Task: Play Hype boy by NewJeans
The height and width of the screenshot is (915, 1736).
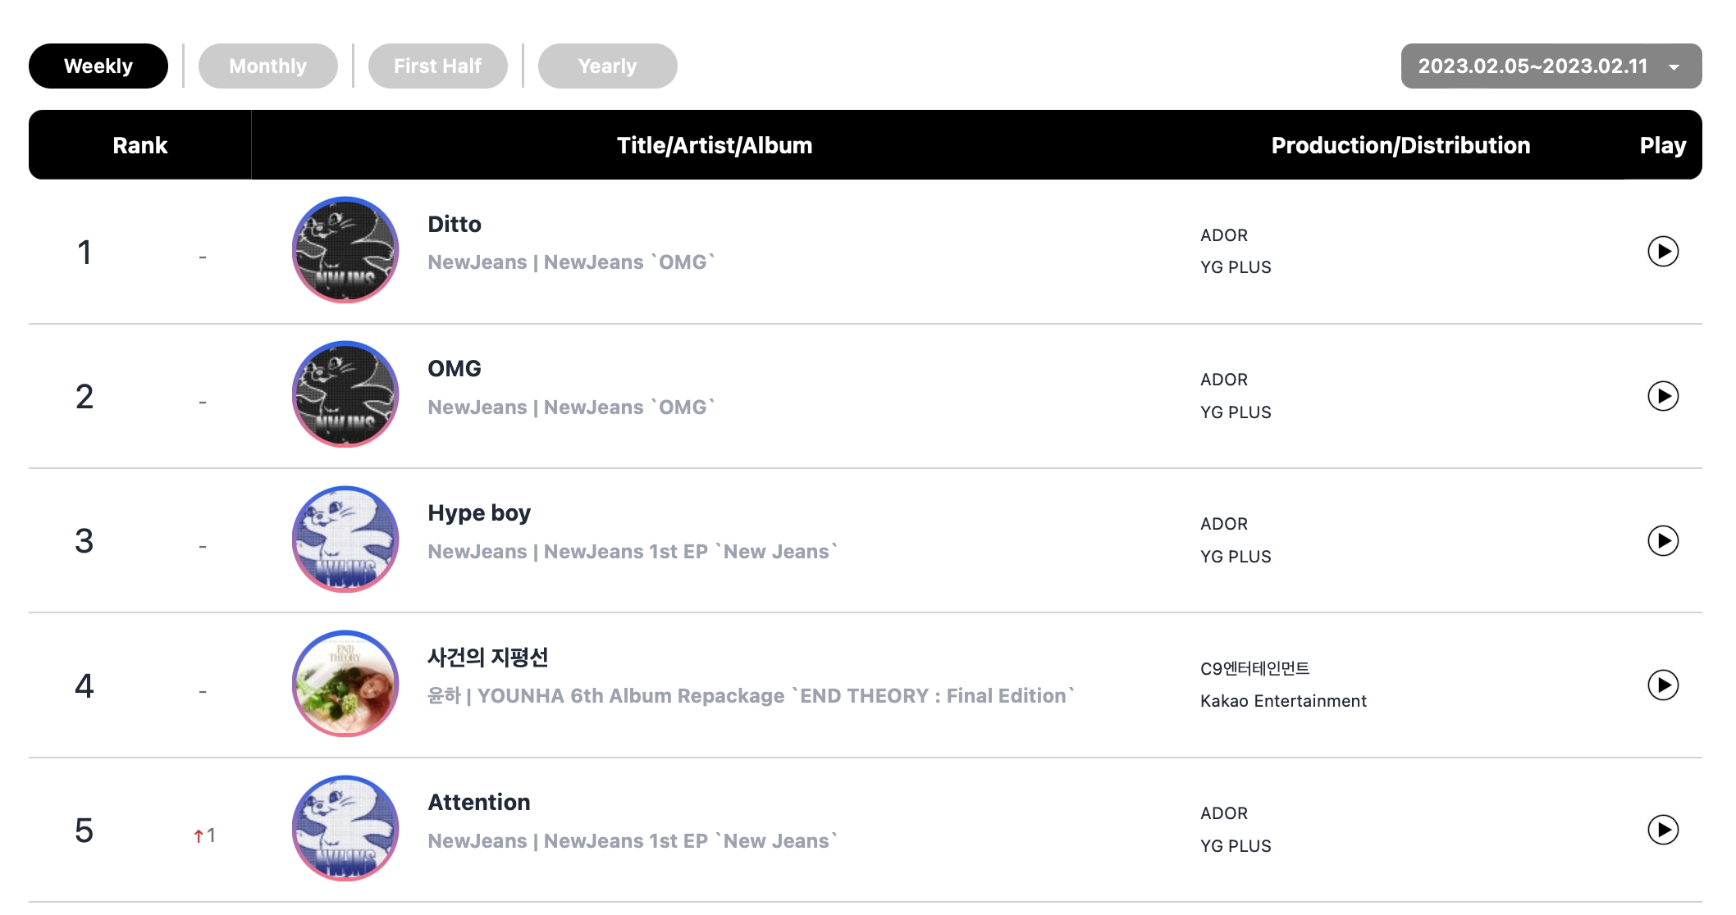Action: pyautogui.click(x=1663, y=540)
